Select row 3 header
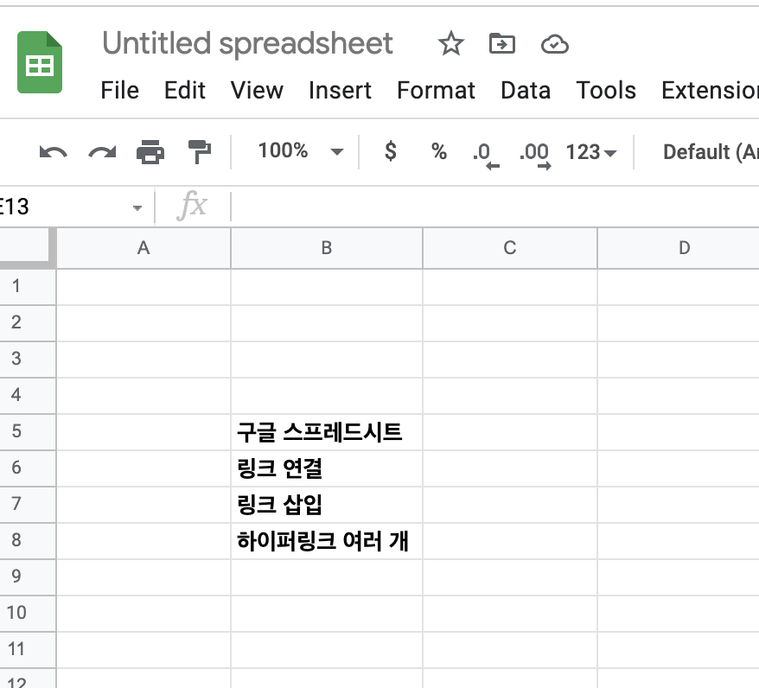This screenshot has width=759, height=688. (28, 359)
